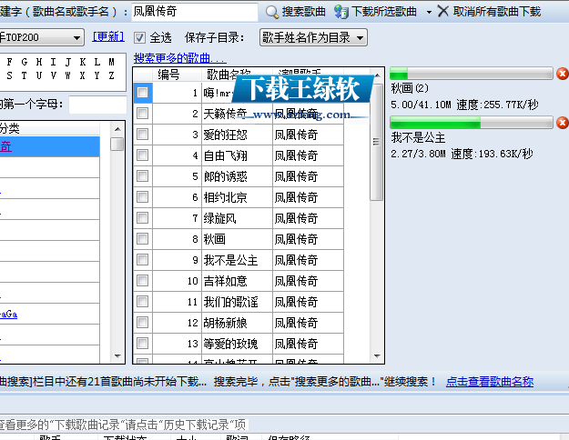Viewport: 569px width, 440px height.
Task: Select letter W in the alphabet filter
Action: pos(68,75)
